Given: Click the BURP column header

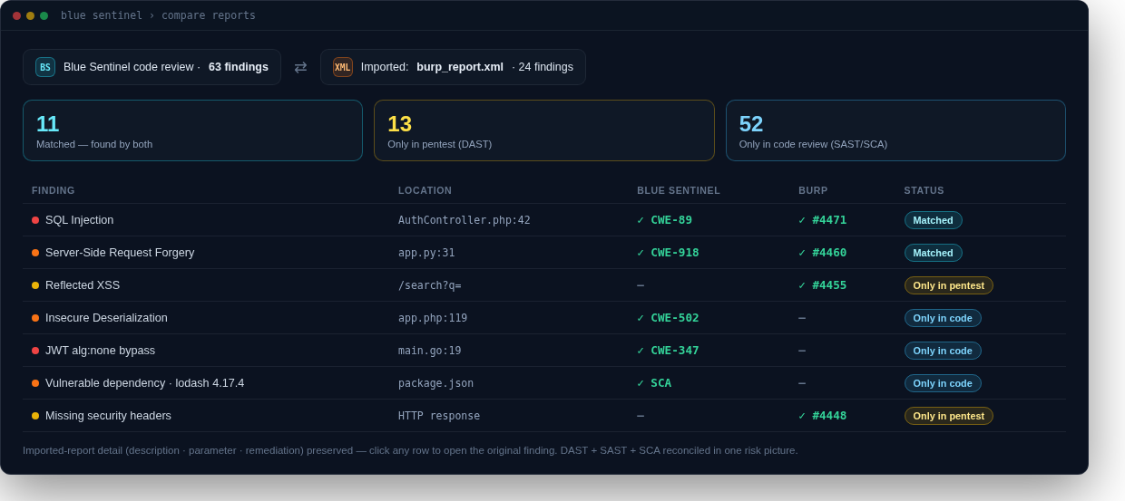Looking at the screenshot, I should point(813,190).
